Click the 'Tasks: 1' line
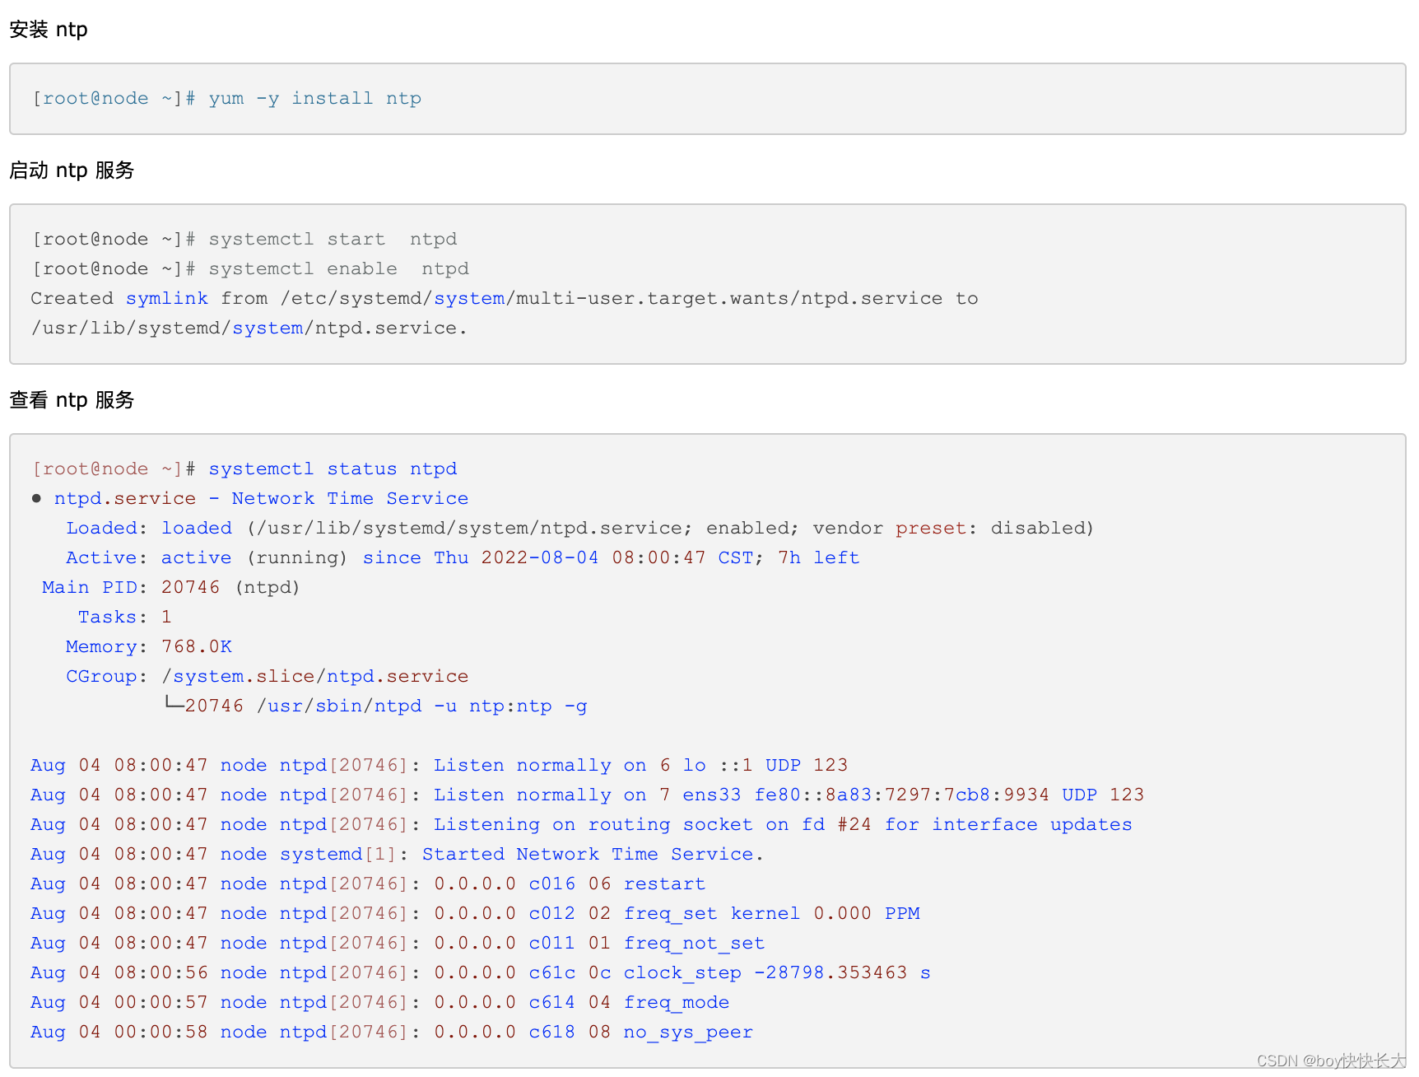 [x=125, y=618]
